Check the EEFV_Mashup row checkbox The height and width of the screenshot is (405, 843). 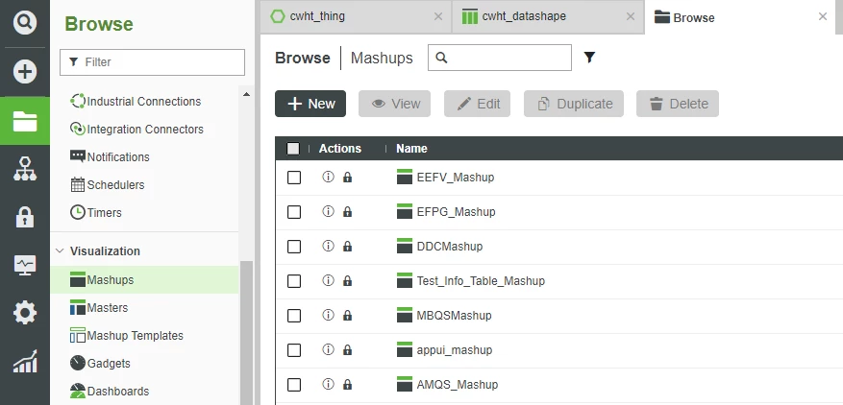294,178
